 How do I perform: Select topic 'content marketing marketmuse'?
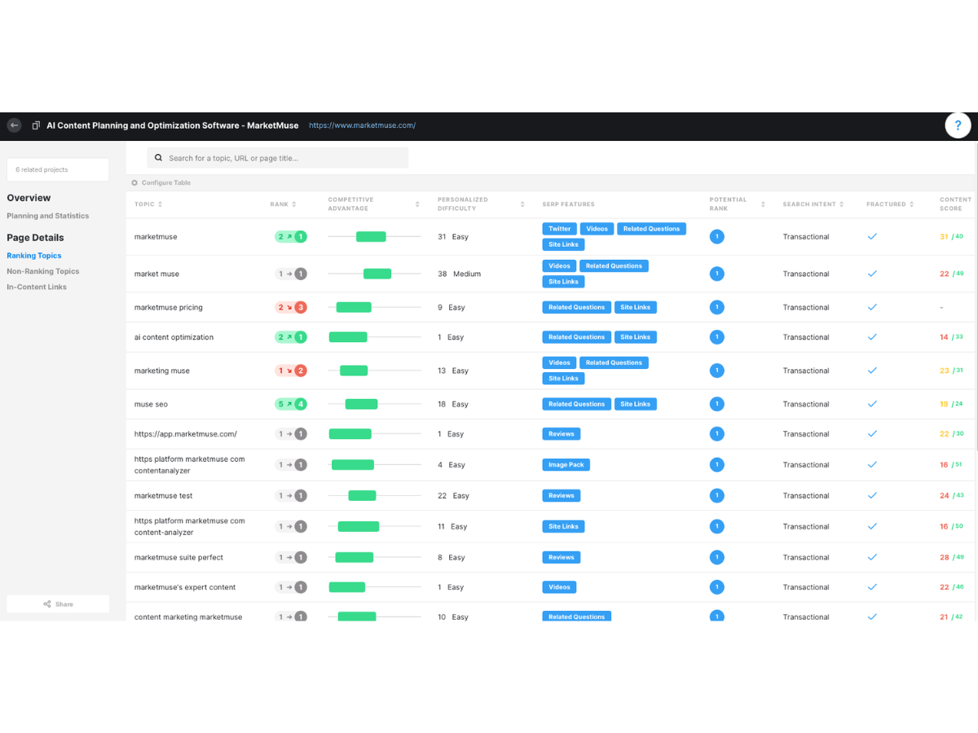pyautogui.click(x=188, y=617)
